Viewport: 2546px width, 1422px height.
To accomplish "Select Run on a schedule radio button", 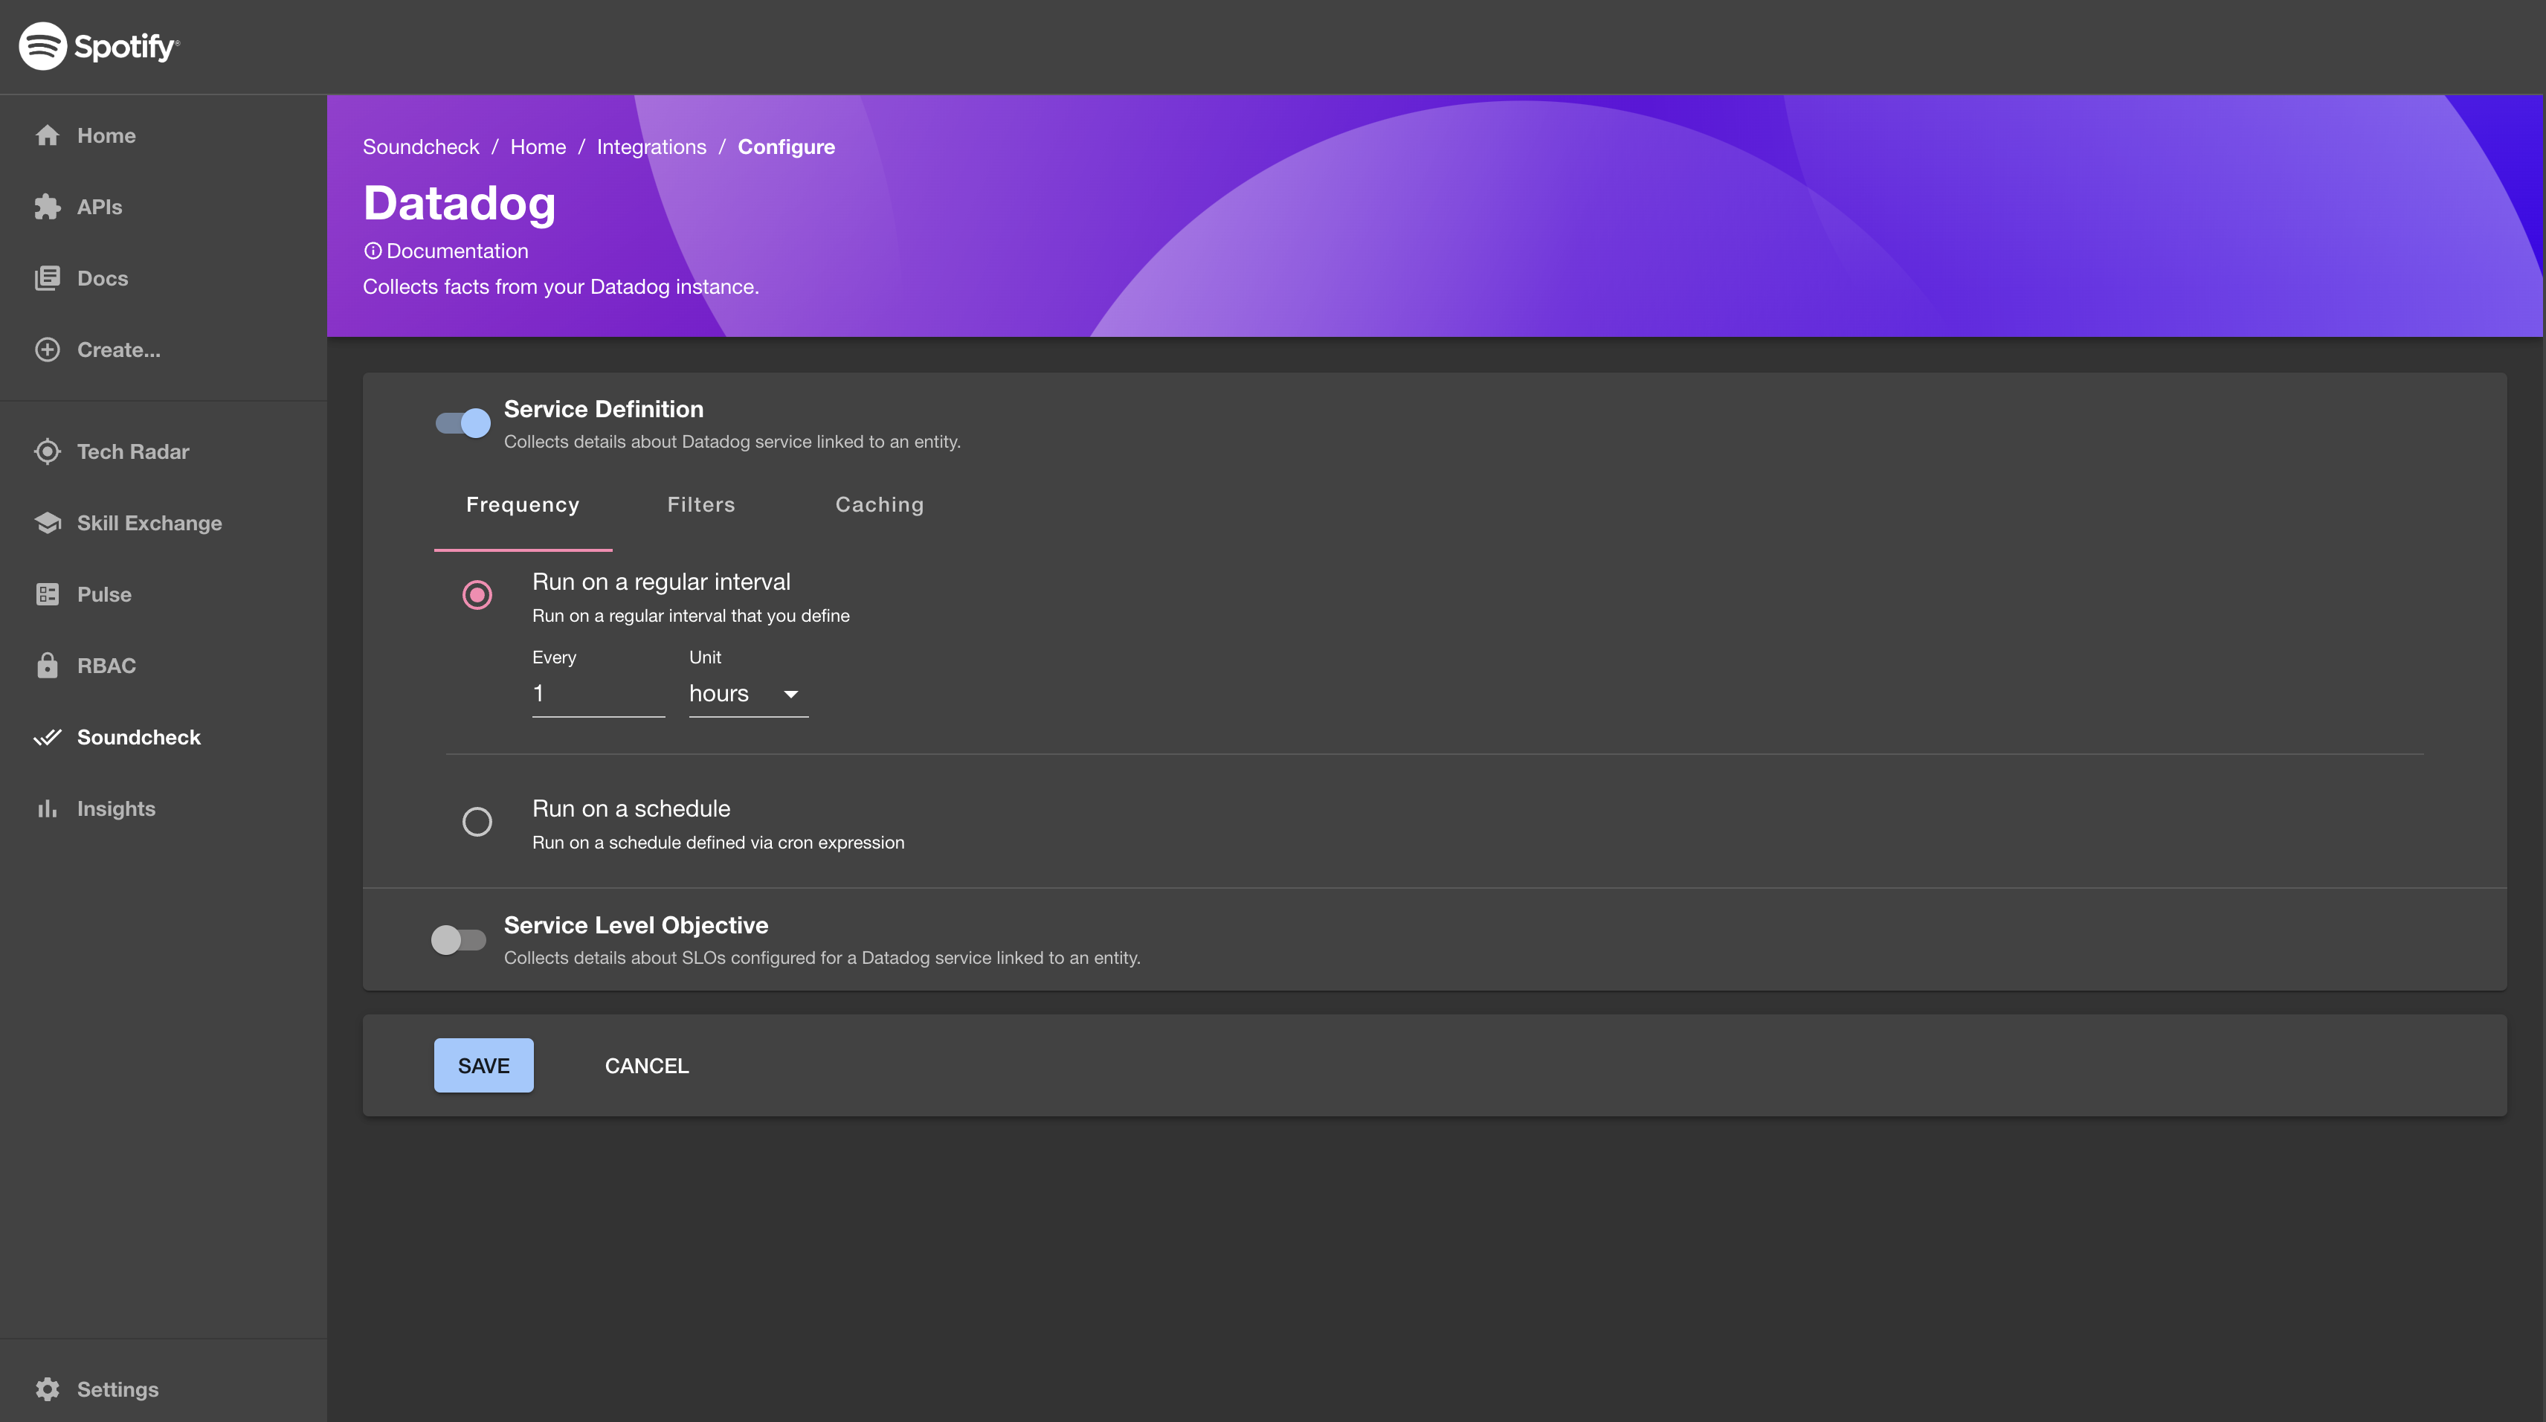I will tap(477, 822).
